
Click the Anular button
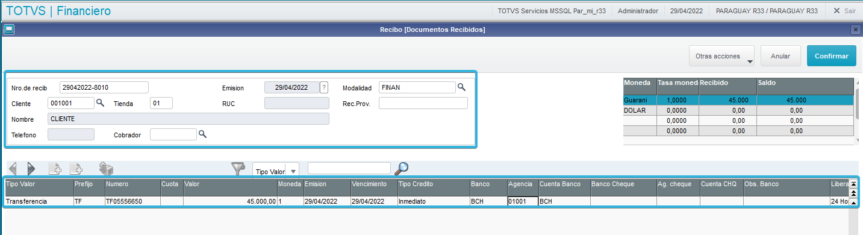click(x=780, y=55)
